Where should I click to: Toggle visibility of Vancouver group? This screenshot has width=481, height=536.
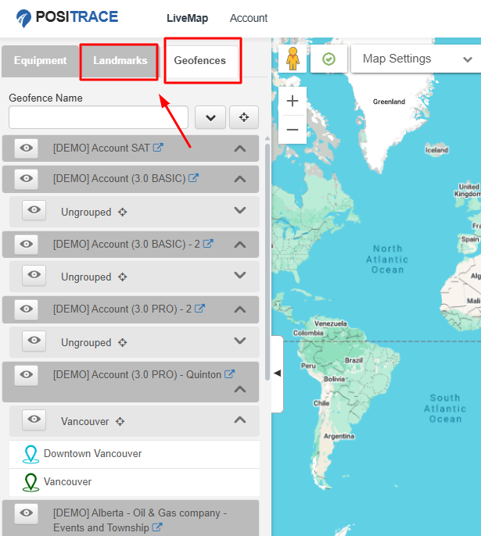tap(34, 420)
